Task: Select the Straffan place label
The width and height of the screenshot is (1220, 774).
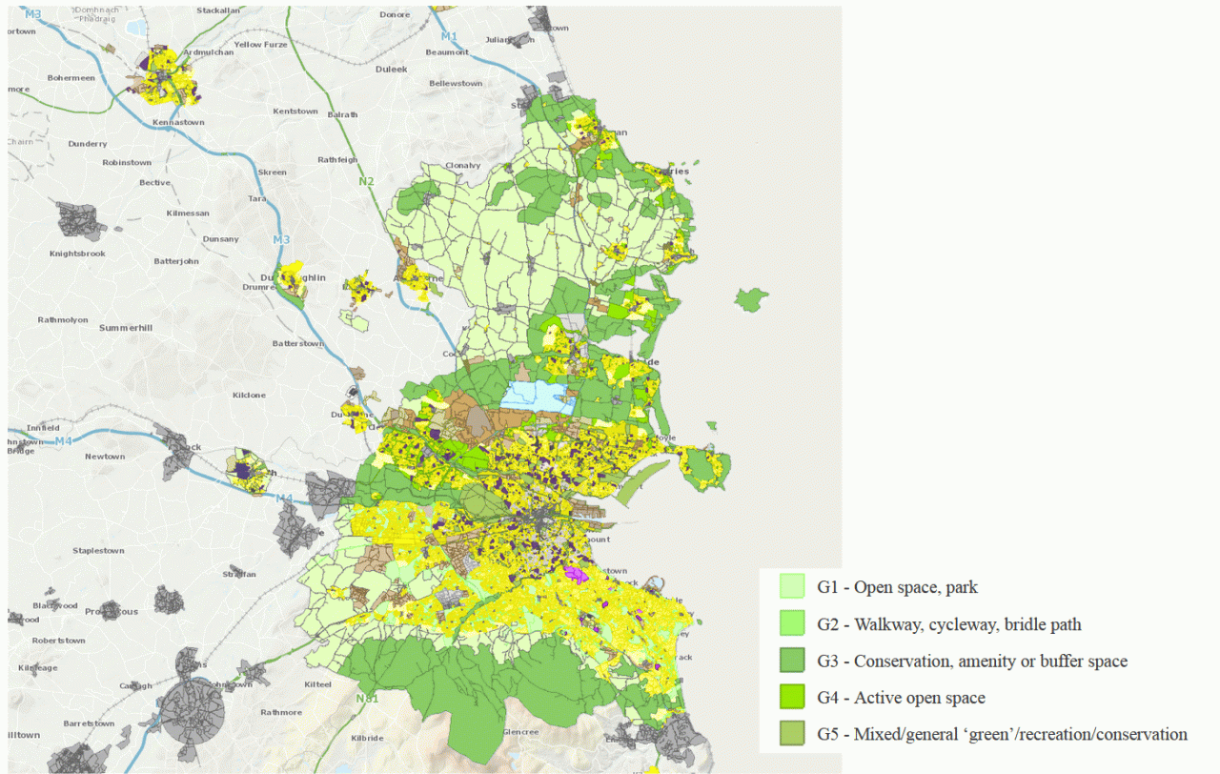Action: [x=239, y=575]
